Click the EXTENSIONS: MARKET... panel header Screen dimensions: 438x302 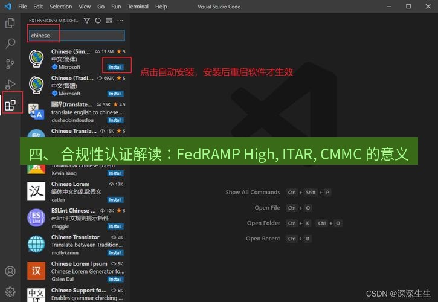(x=54, y=21)
